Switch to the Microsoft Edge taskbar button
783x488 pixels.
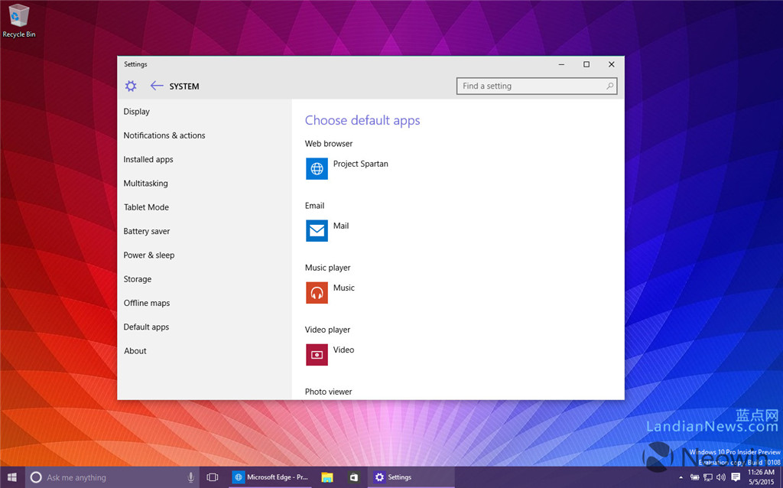click(x=271, y=477)
